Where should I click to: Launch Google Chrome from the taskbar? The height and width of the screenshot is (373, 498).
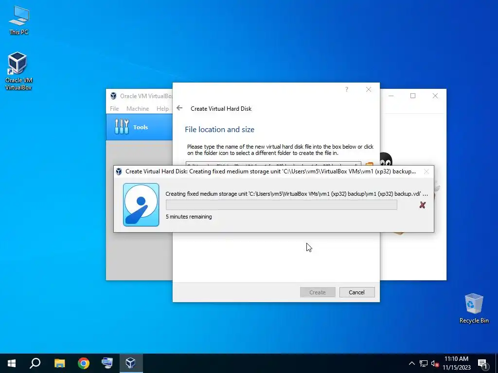tap(84, 363)
